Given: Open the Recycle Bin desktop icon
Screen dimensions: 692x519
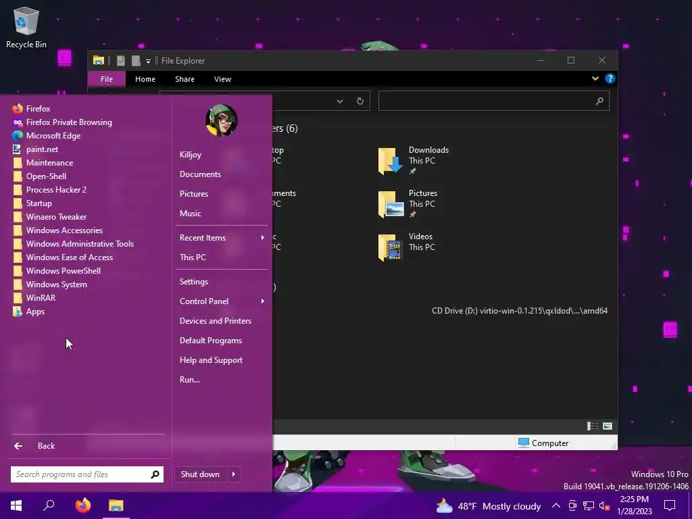Looking at the screenshot, I should coord(26,27).
